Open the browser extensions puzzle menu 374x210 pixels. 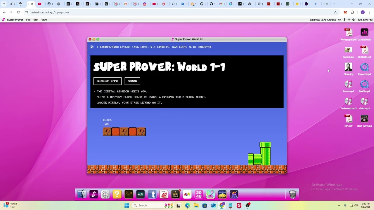point(352,12)
